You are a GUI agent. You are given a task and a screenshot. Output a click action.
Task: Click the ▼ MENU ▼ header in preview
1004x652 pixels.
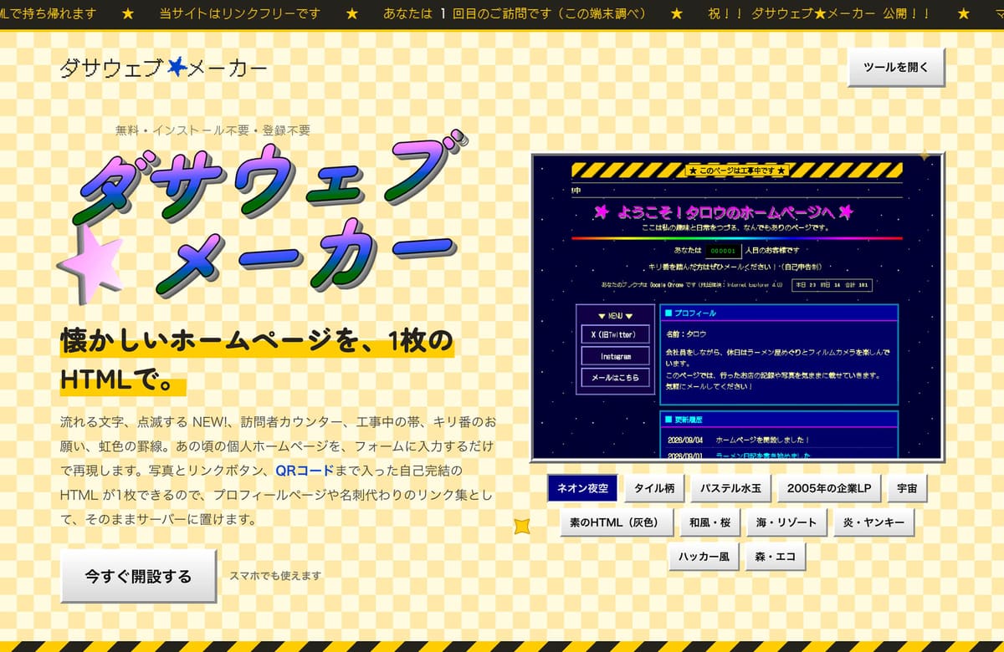pyautogui.click(x=615, y=316)
